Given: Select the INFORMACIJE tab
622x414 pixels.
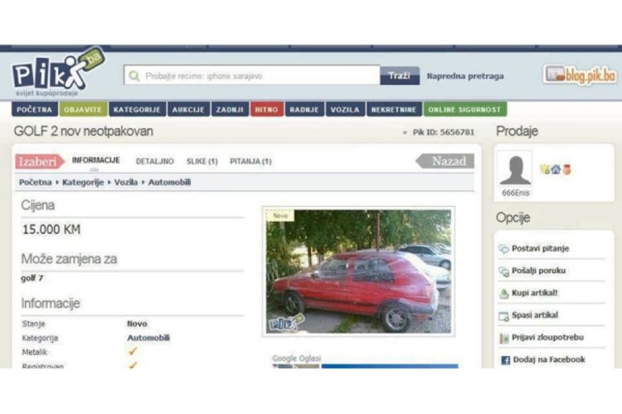Looking at the screenshot, I should [95, 161].
